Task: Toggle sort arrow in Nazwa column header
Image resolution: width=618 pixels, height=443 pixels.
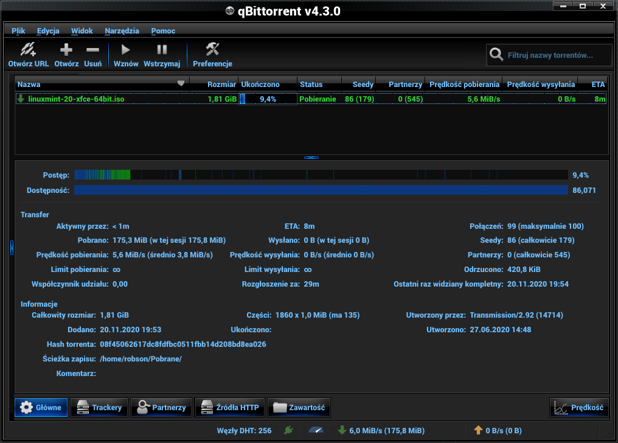Action: pyautogui.click(x=181, y=83)
